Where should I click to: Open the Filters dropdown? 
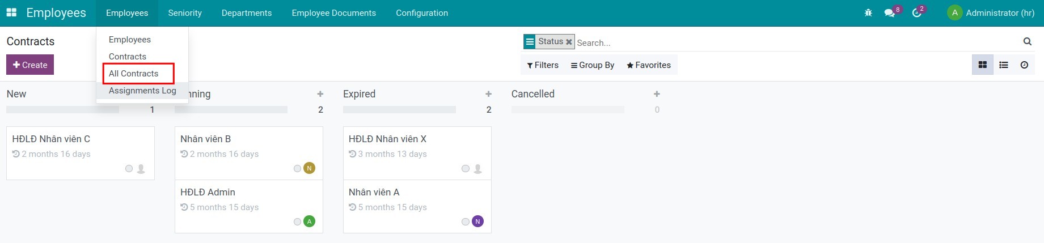click(x=543, y=65)
